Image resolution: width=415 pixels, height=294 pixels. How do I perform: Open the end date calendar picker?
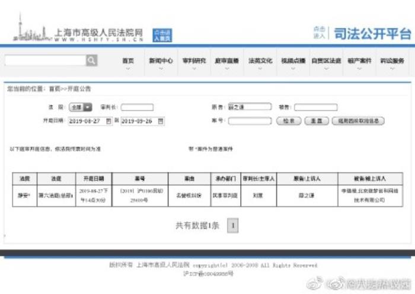pyautogui.click(x=161, y=121)
